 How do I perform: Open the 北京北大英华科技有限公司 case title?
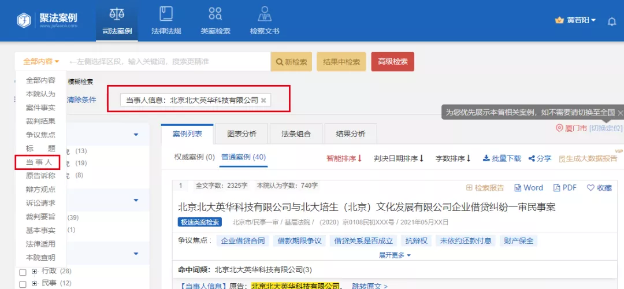point(366,207)
